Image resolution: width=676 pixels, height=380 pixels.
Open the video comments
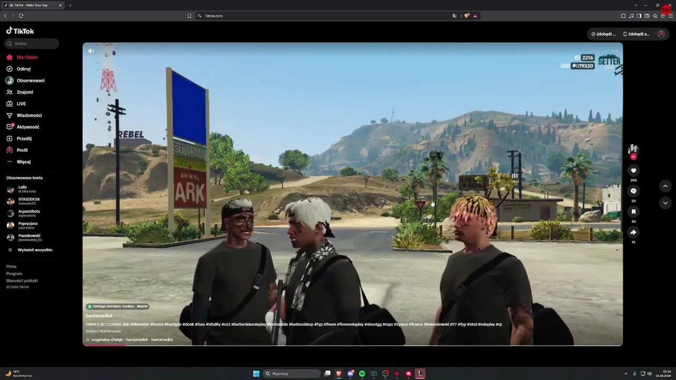coord(633,191)
